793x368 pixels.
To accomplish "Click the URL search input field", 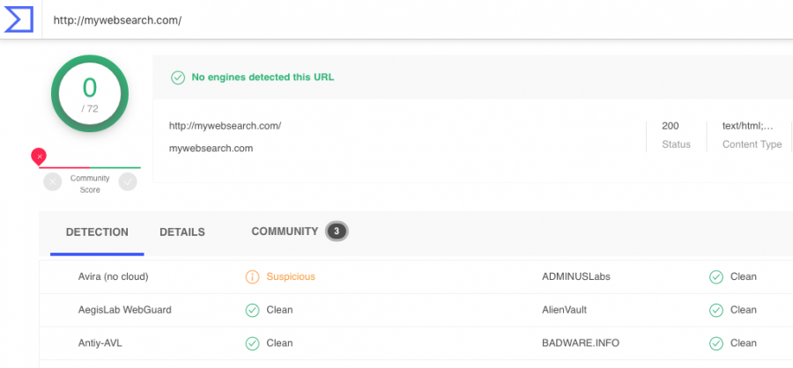I will [x=419, y=20].
